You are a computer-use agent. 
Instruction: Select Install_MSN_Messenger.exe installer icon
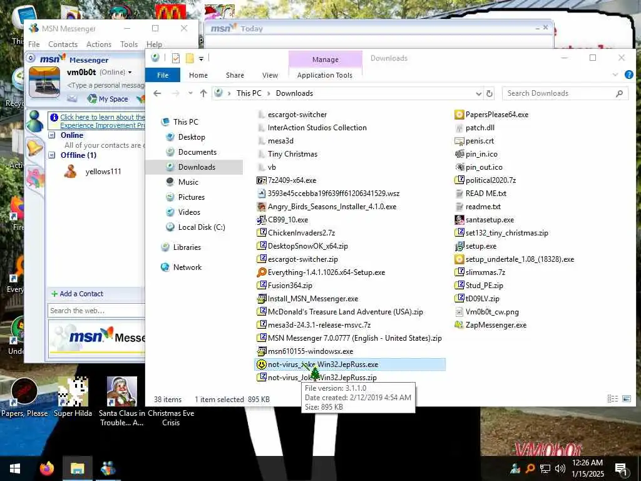[x=261, y=299]
